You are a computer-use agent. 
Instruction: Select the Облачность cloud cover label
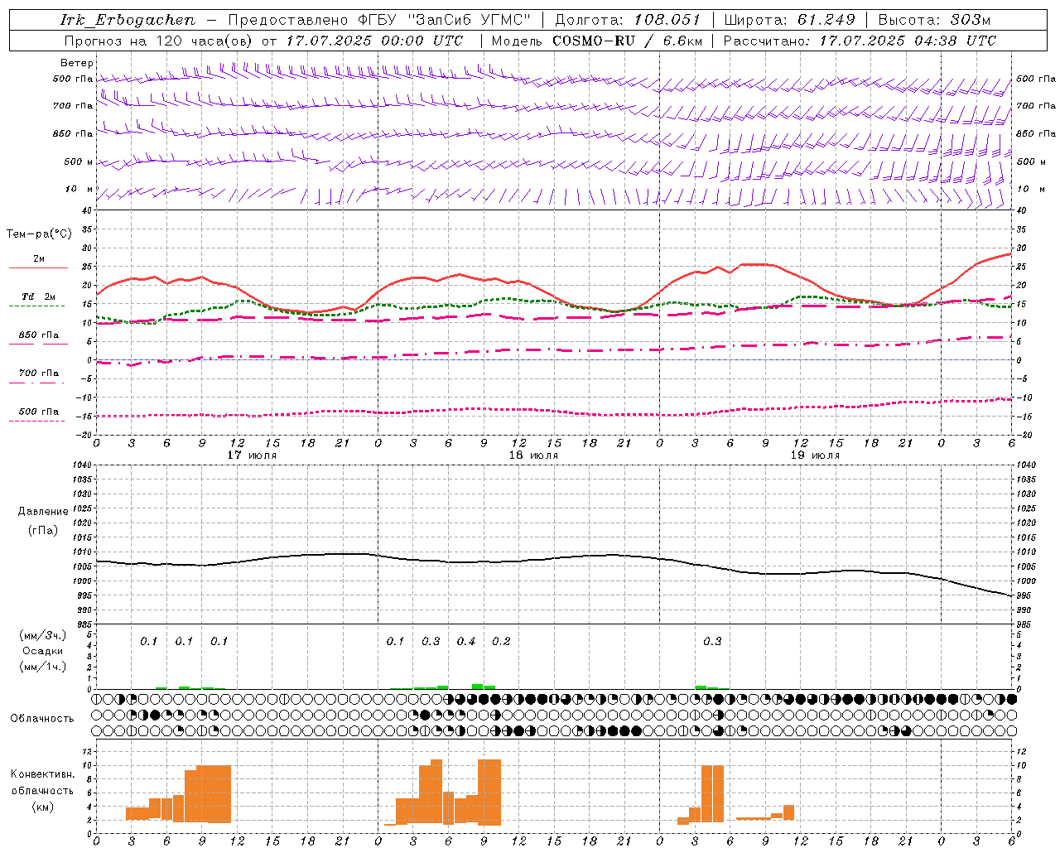click(42, 719)
